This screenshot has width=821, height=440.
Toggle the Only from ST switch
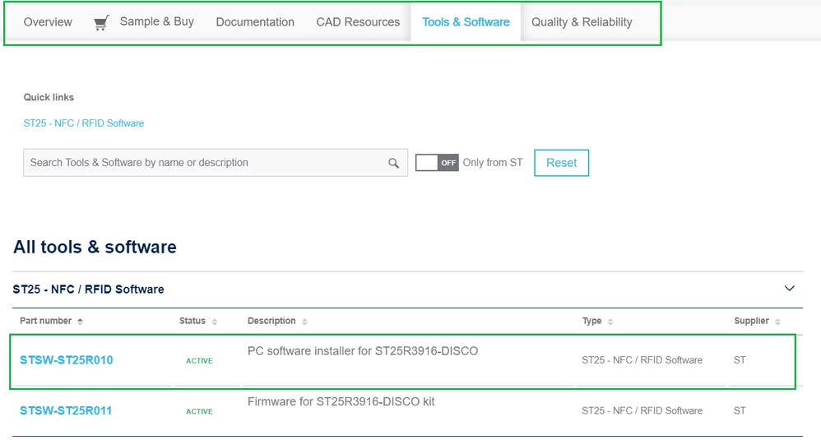click(x=437, y=163)
